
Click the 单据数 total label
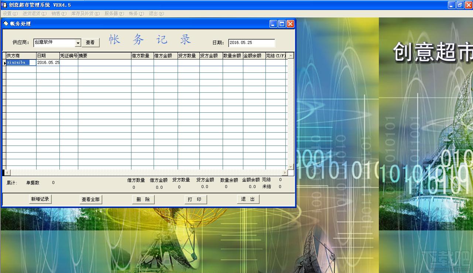pyautogui.click(x=33, y=182)
